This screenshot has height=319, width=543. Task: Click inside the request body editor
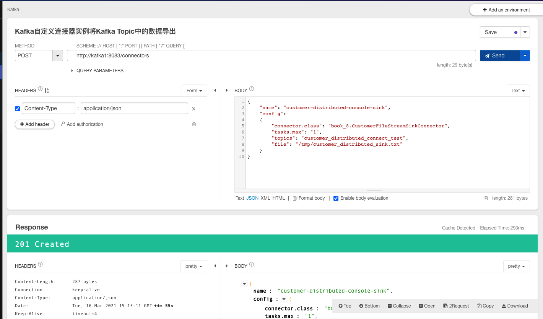pos(387,143)
